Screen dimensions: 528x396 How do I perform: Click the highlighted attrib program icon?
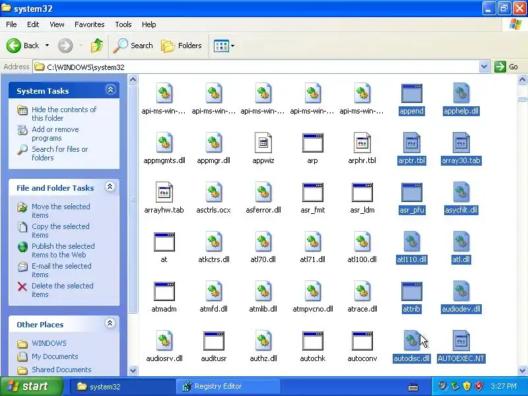point(411,291)
